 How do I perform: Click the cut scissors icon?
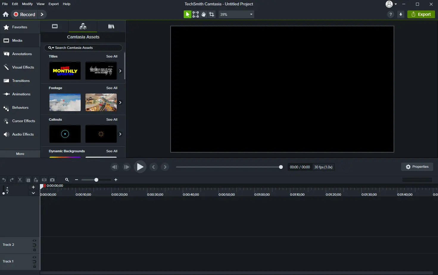click(x=20, y=180)
